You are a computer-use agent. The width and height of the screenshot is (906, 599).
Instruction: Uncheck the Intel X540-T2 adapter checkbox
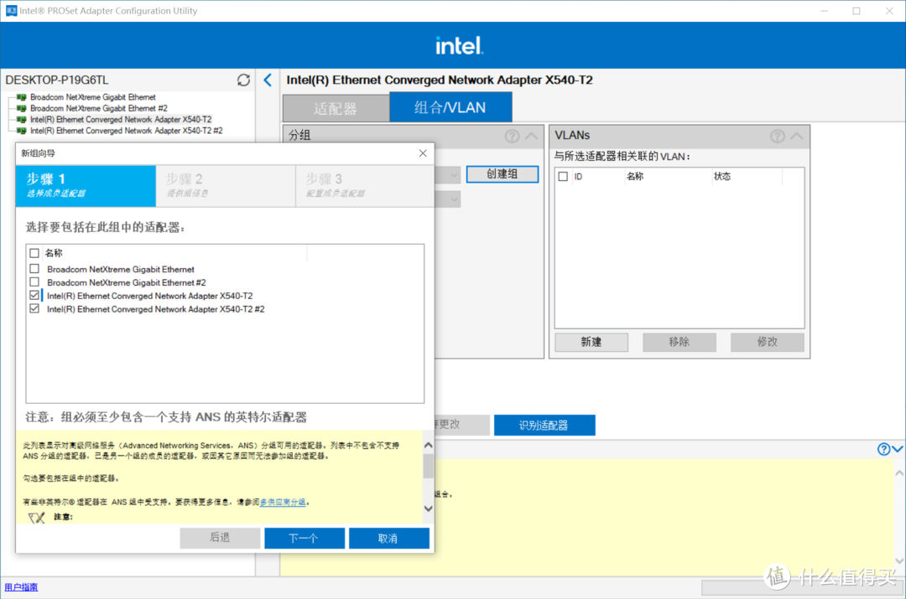tap(34, 295)
